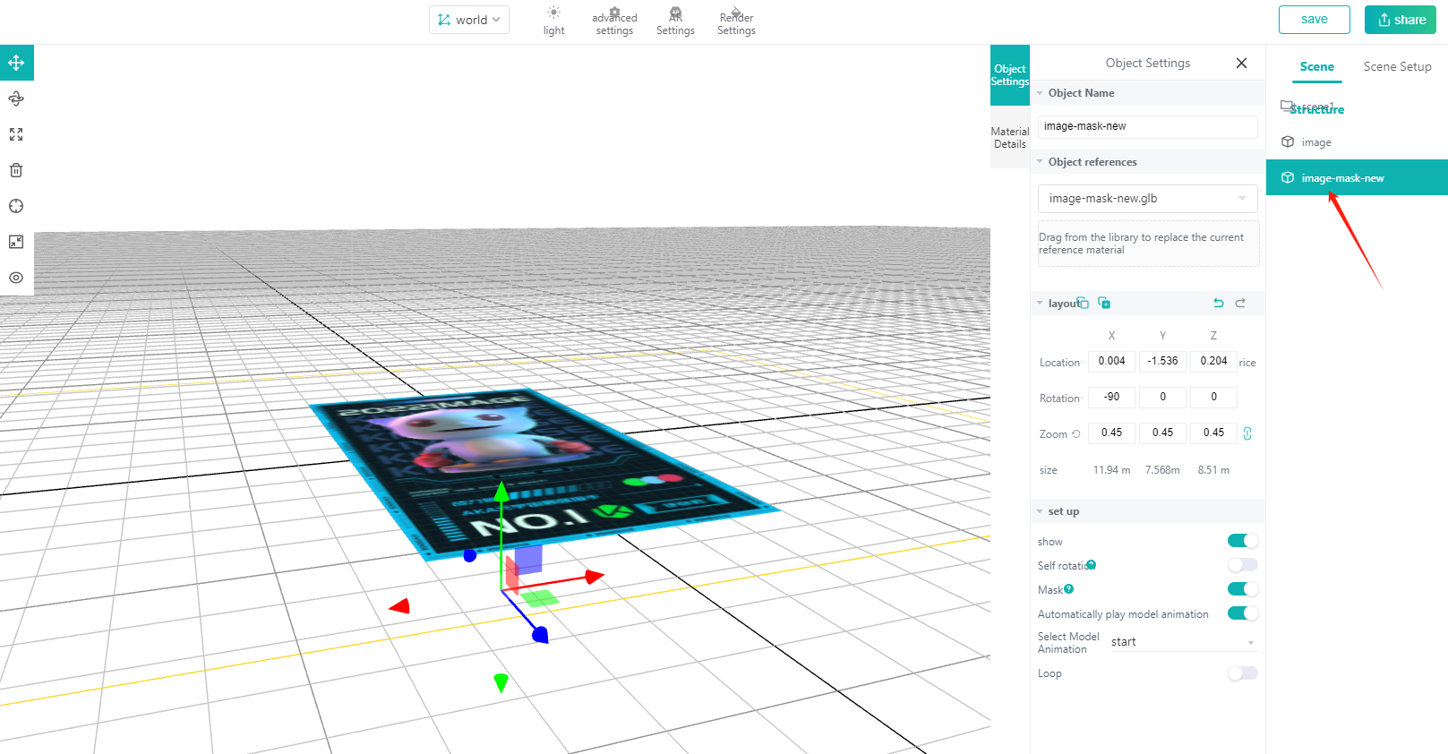Open AR Settings

(675, 21)
